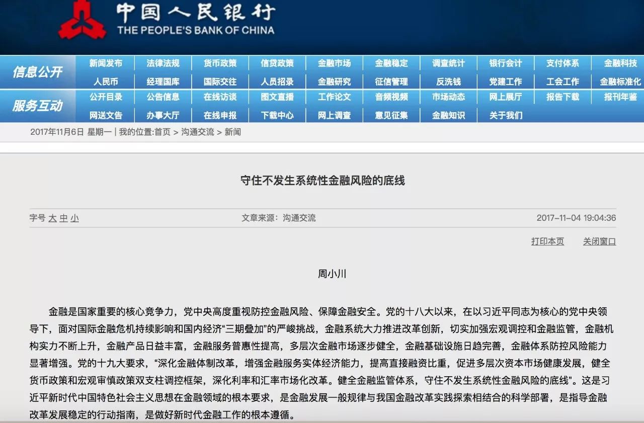Open the 新闻发布 section
This screenshot has width=644, height=423.
click(x=106, y=63)
